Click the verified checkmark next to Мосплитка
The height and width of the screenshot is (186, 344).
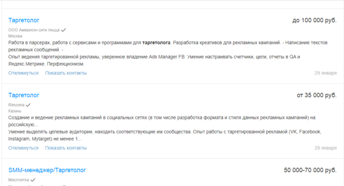tap(33, 180)
